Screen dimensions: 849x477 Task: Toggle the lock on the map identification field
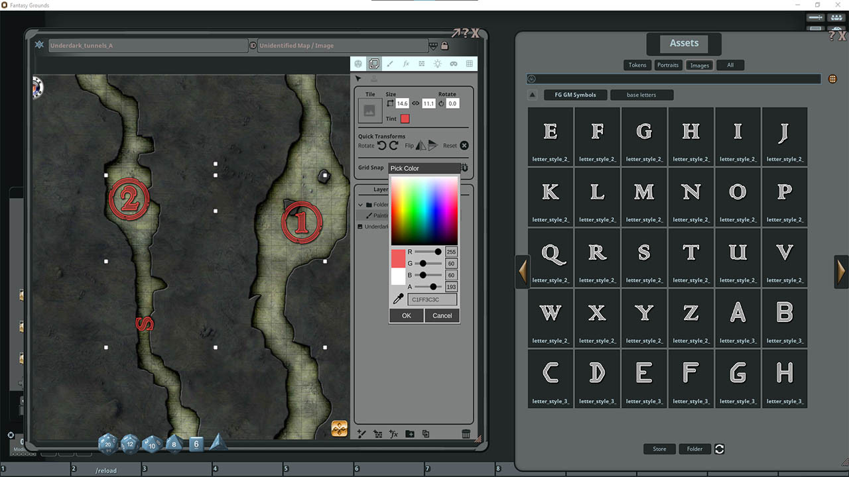tap(443, 45)
